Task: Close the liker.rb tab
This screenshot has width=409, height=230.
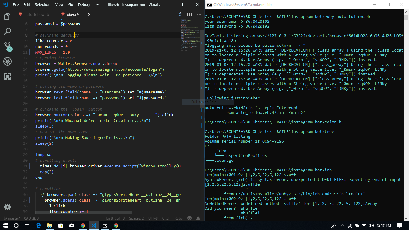Action: 89,14
